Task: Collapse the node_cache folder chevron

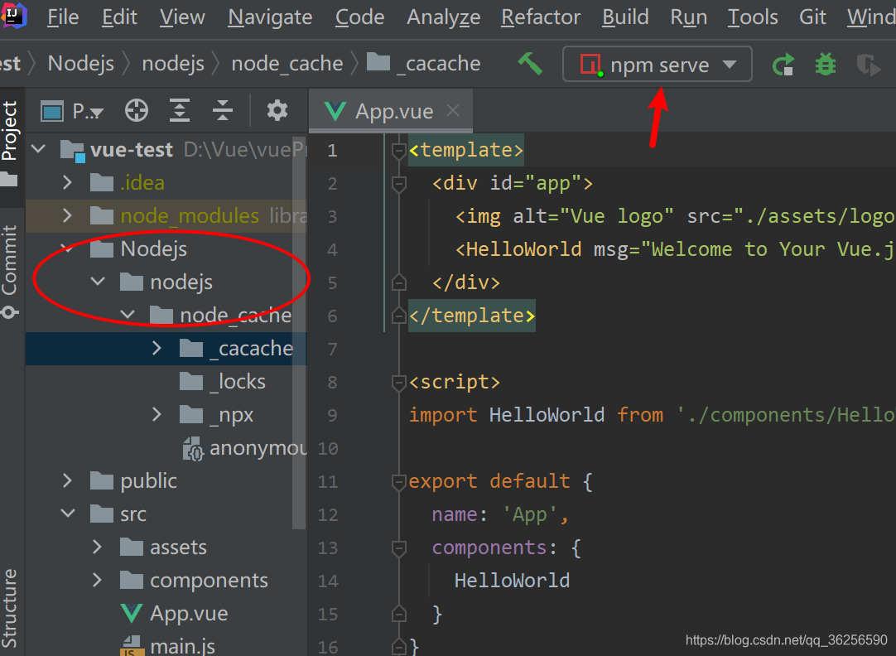Action: coord(128,315)
